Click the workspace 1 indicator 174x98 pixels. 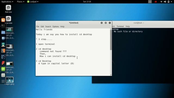150,2
